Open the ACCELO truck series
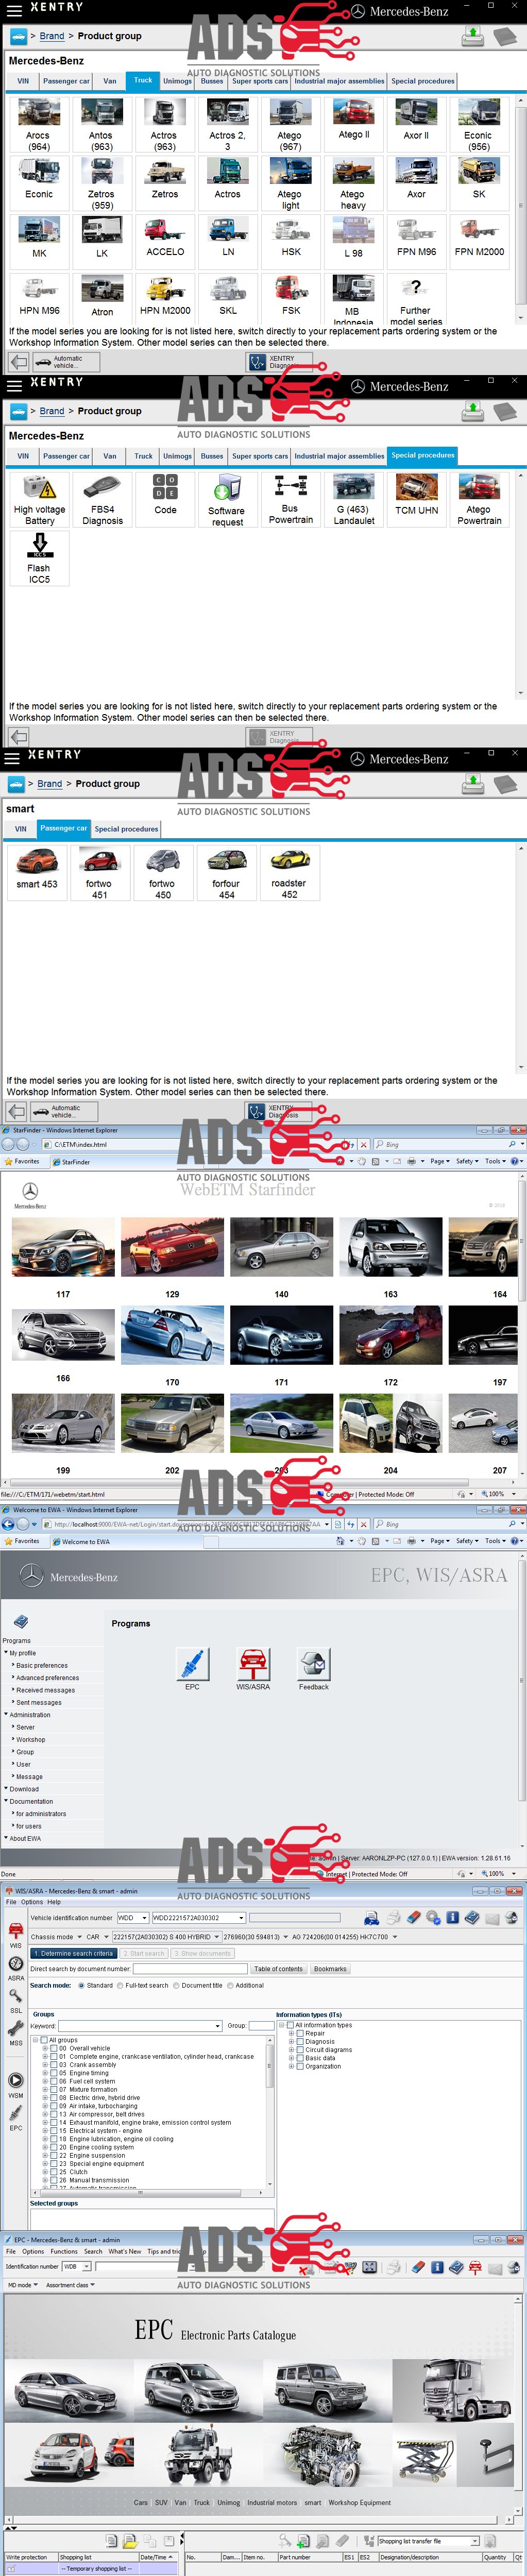 [165, 241]
